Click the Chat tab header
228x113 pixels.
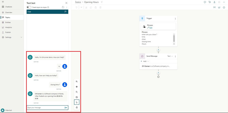(47, 12)
